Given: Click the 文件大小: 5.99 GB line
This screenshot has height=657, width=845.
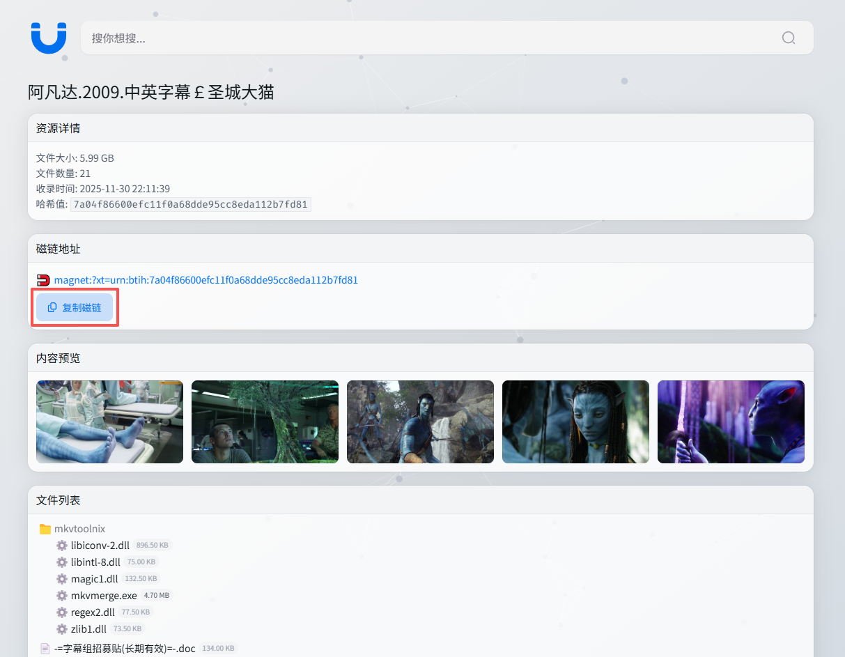Looking at the screenshot, I should [x=75, y=158].
